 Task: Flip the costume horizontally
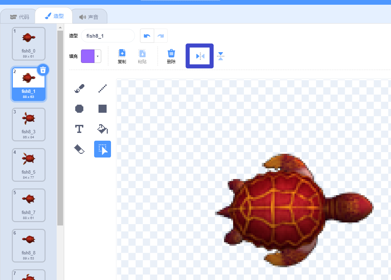199,56
